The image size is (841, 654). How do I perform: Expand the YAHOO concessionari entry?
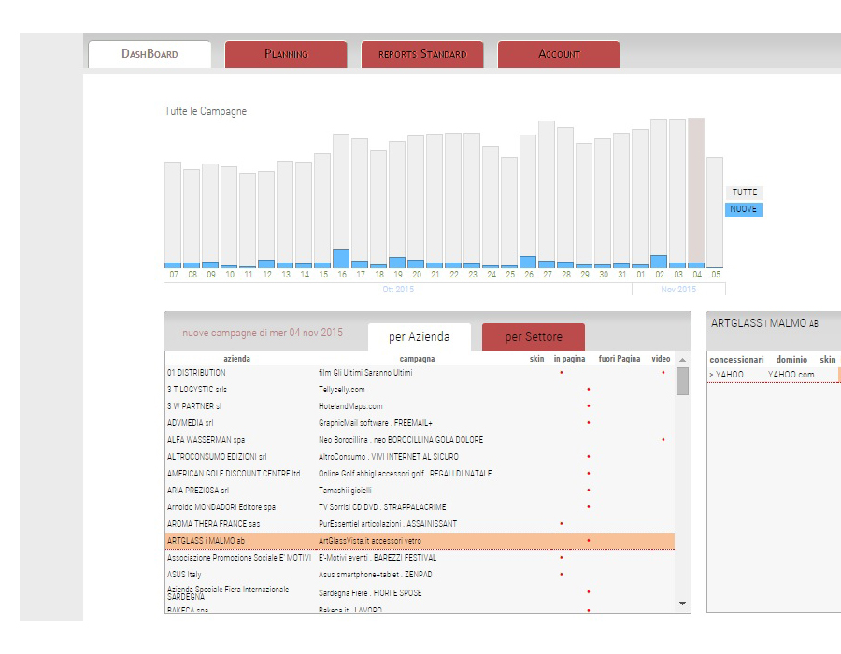[x=726, y=375]
